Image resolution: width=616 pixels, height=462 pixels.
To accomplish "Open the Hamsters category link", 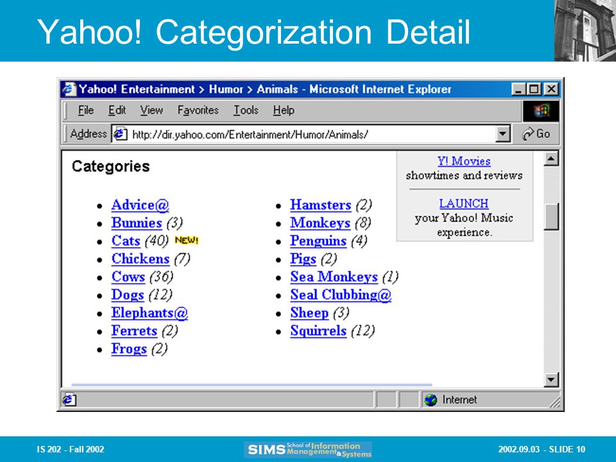I will tap(321, 205).
